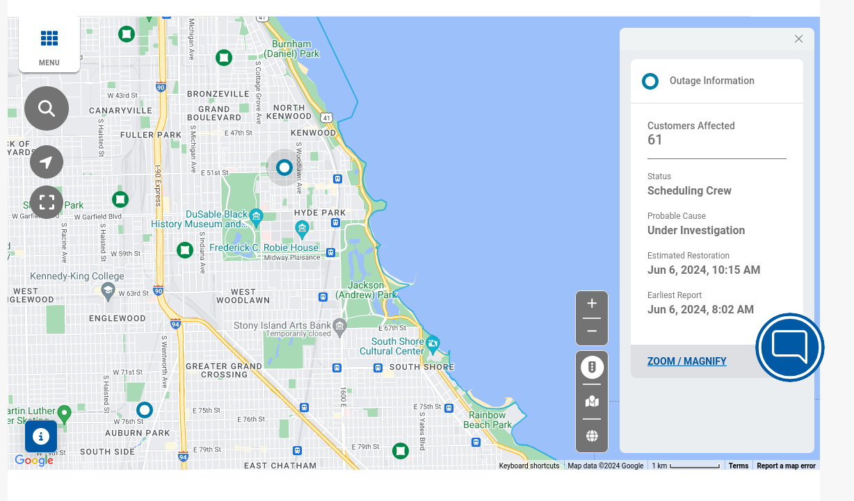Open the Terms link
854x501 pixels.
(x=739, y=466)
